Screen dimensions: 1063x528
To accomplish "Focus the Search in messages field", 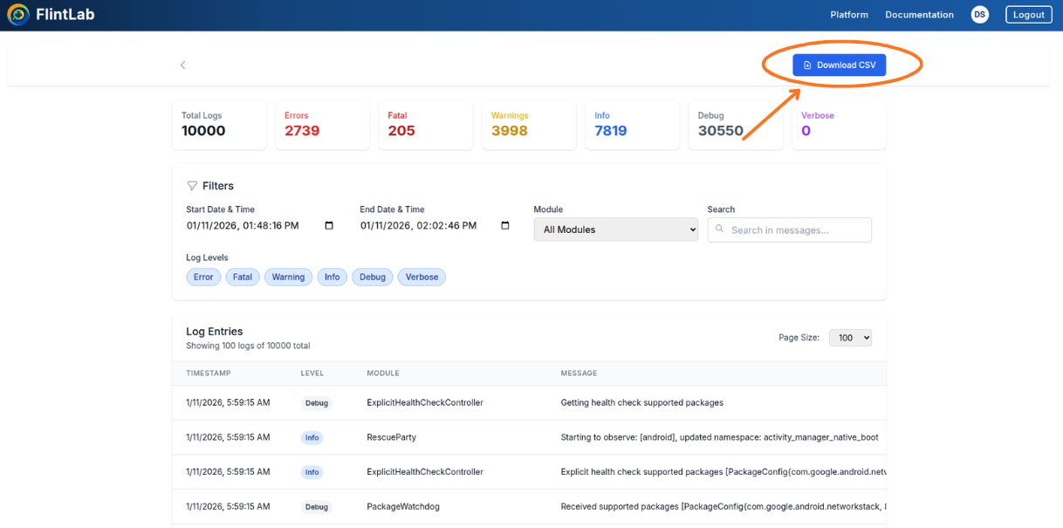I will [x=790, y=230].
